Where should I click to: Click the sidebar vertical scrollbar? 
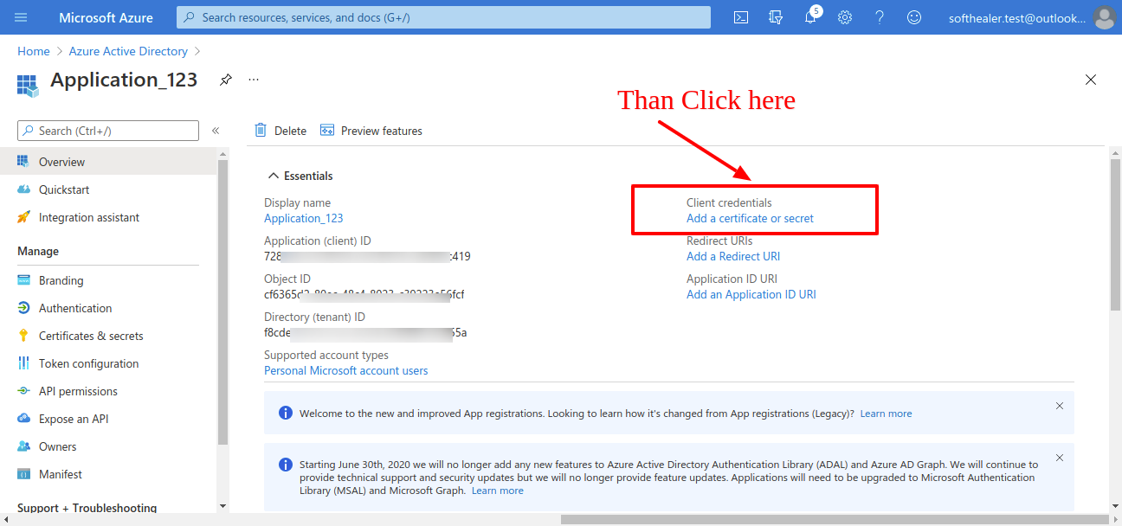click(222, 303)
